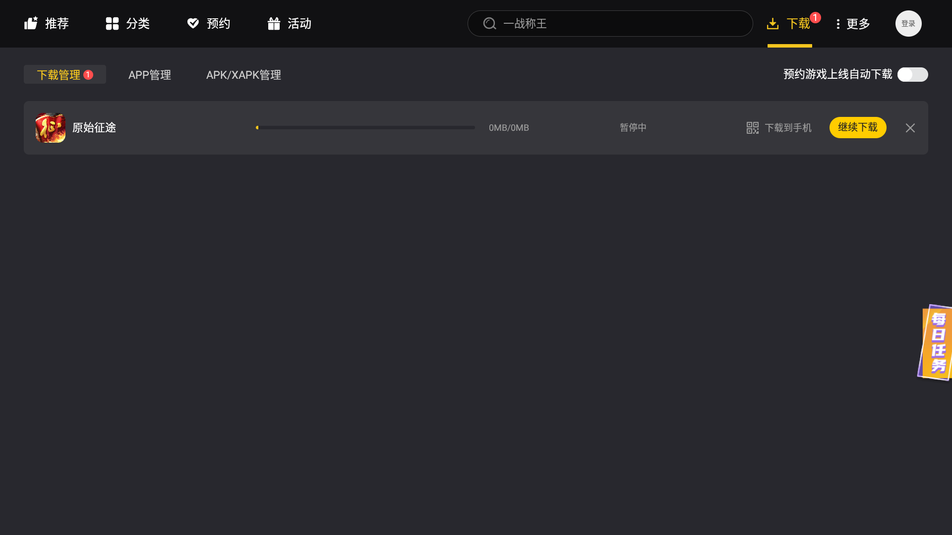Click the download tray icon
Viewport: 952px width, 535px height.
[x=773, y=23]
